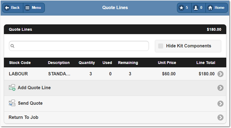
Task: Click the Hide Kit Components label
Action: (x=189, y=46)
